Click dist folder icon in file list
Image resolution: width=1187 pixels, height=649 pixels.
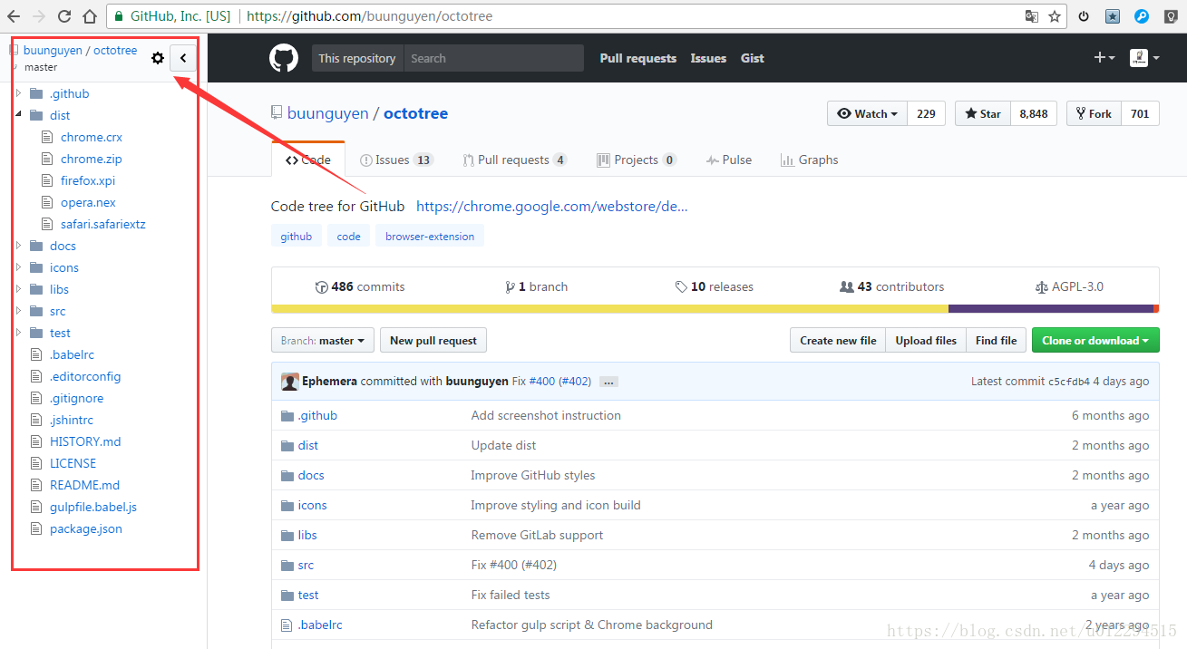[287, 445]
